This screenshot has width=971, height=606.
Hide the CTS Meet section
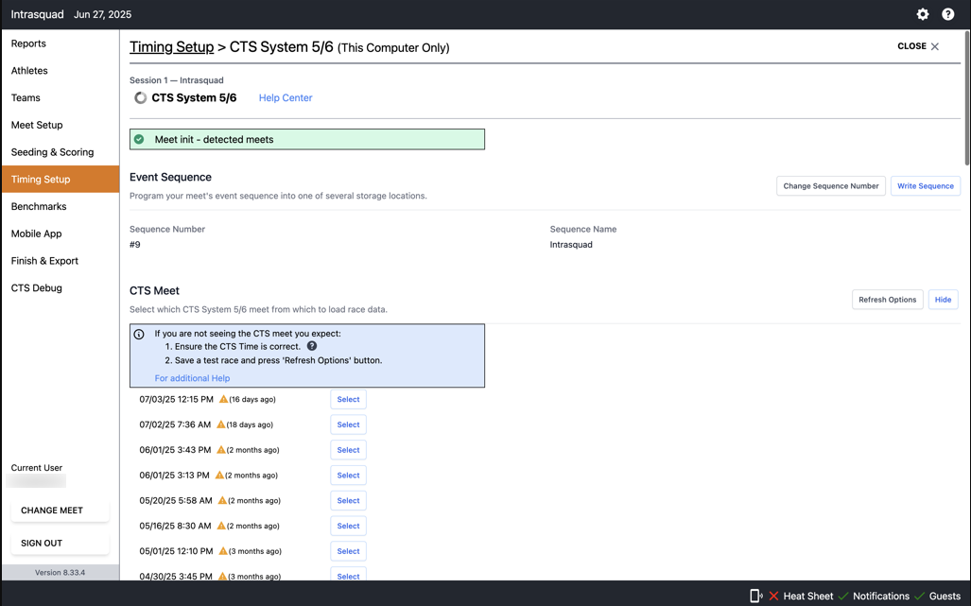(943, 300)
